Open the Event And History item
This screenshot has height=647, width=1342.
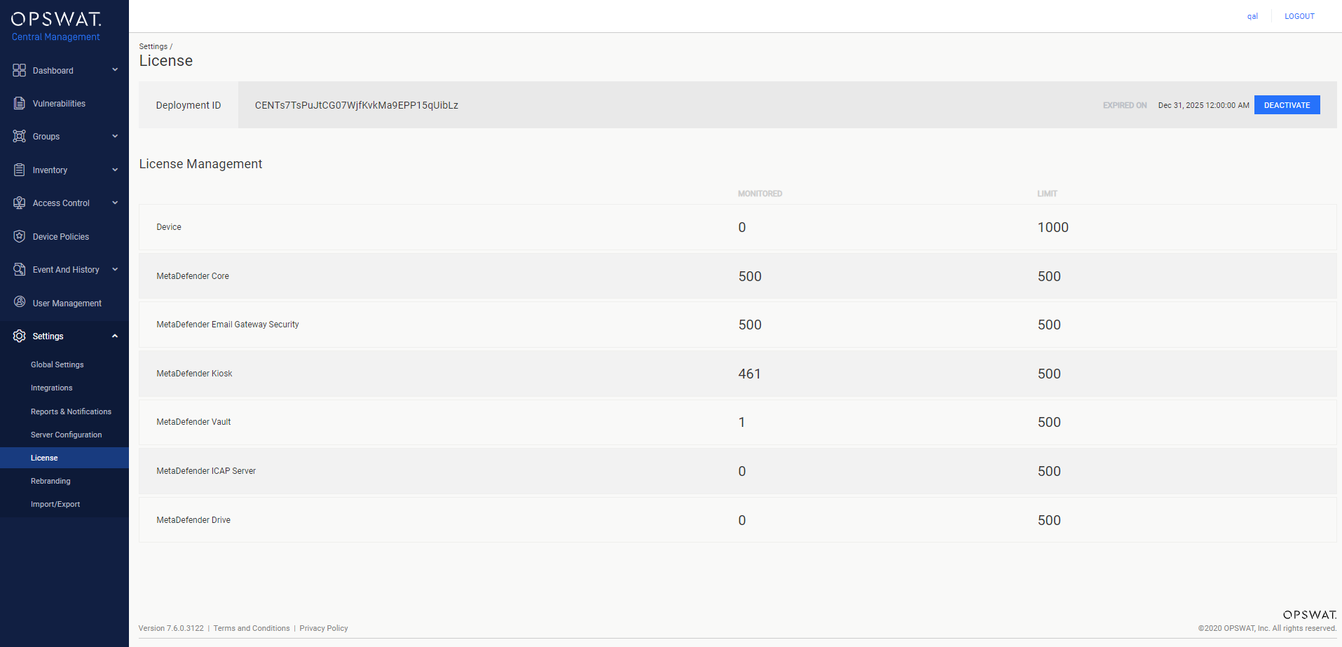click(66, 270)
